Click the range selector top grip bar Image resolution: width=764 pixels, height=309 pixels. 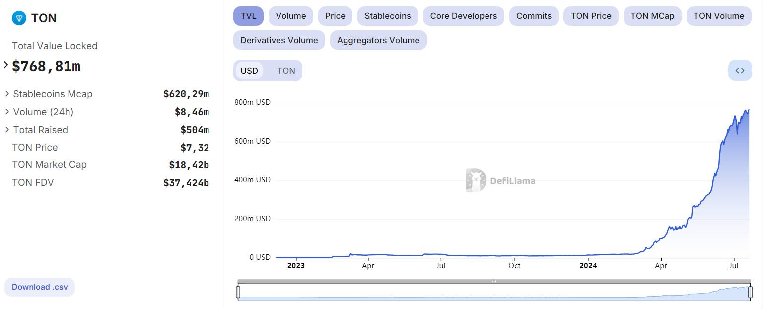coord(494,281)
